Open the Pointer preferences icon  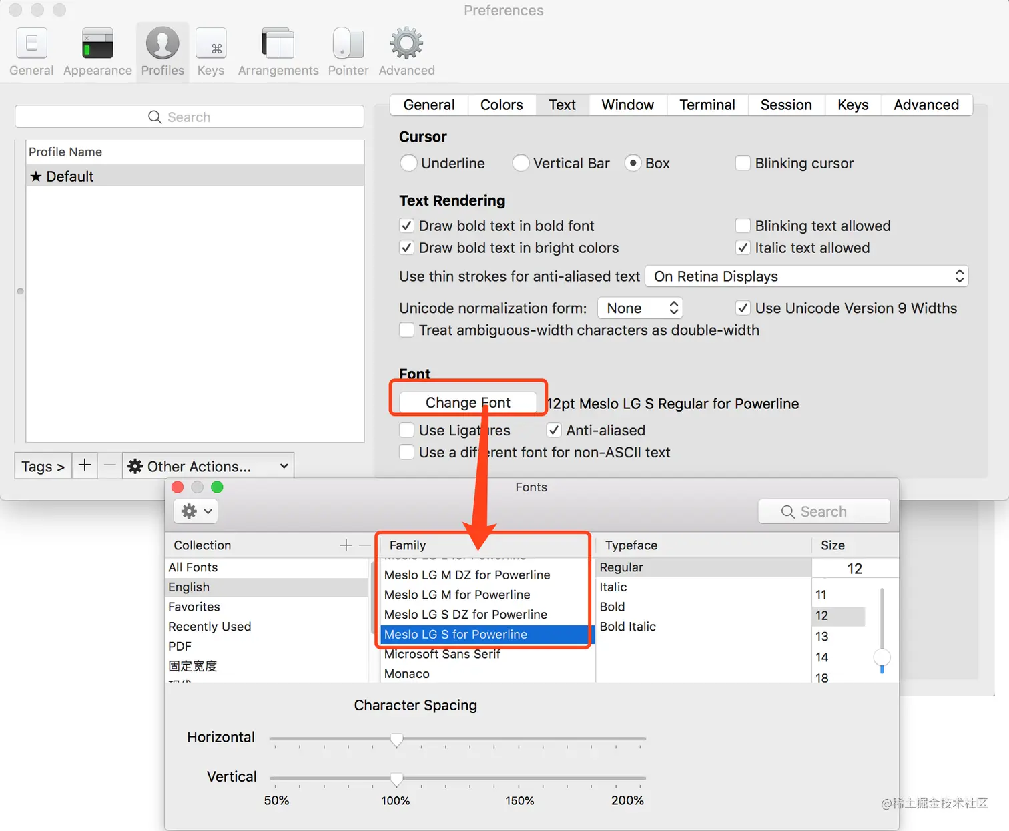[x=348, y=52]
